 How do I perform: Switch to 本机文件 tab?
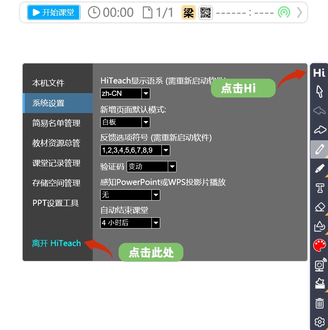[48, 83]
